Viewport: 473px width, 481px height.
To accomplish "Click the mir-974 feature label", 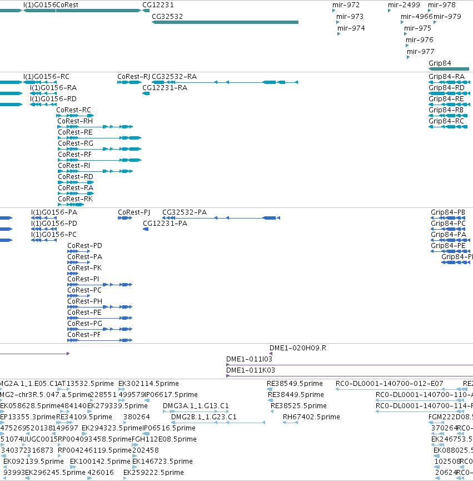I will click(x=351, y=28).
